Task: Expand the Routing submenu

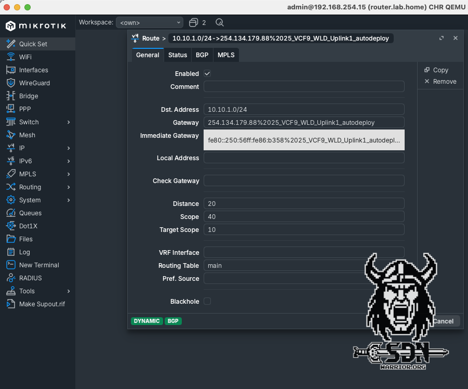Action: click(69, 187)
